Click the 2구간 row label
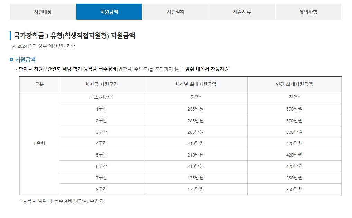 click(x=101, y=121)
